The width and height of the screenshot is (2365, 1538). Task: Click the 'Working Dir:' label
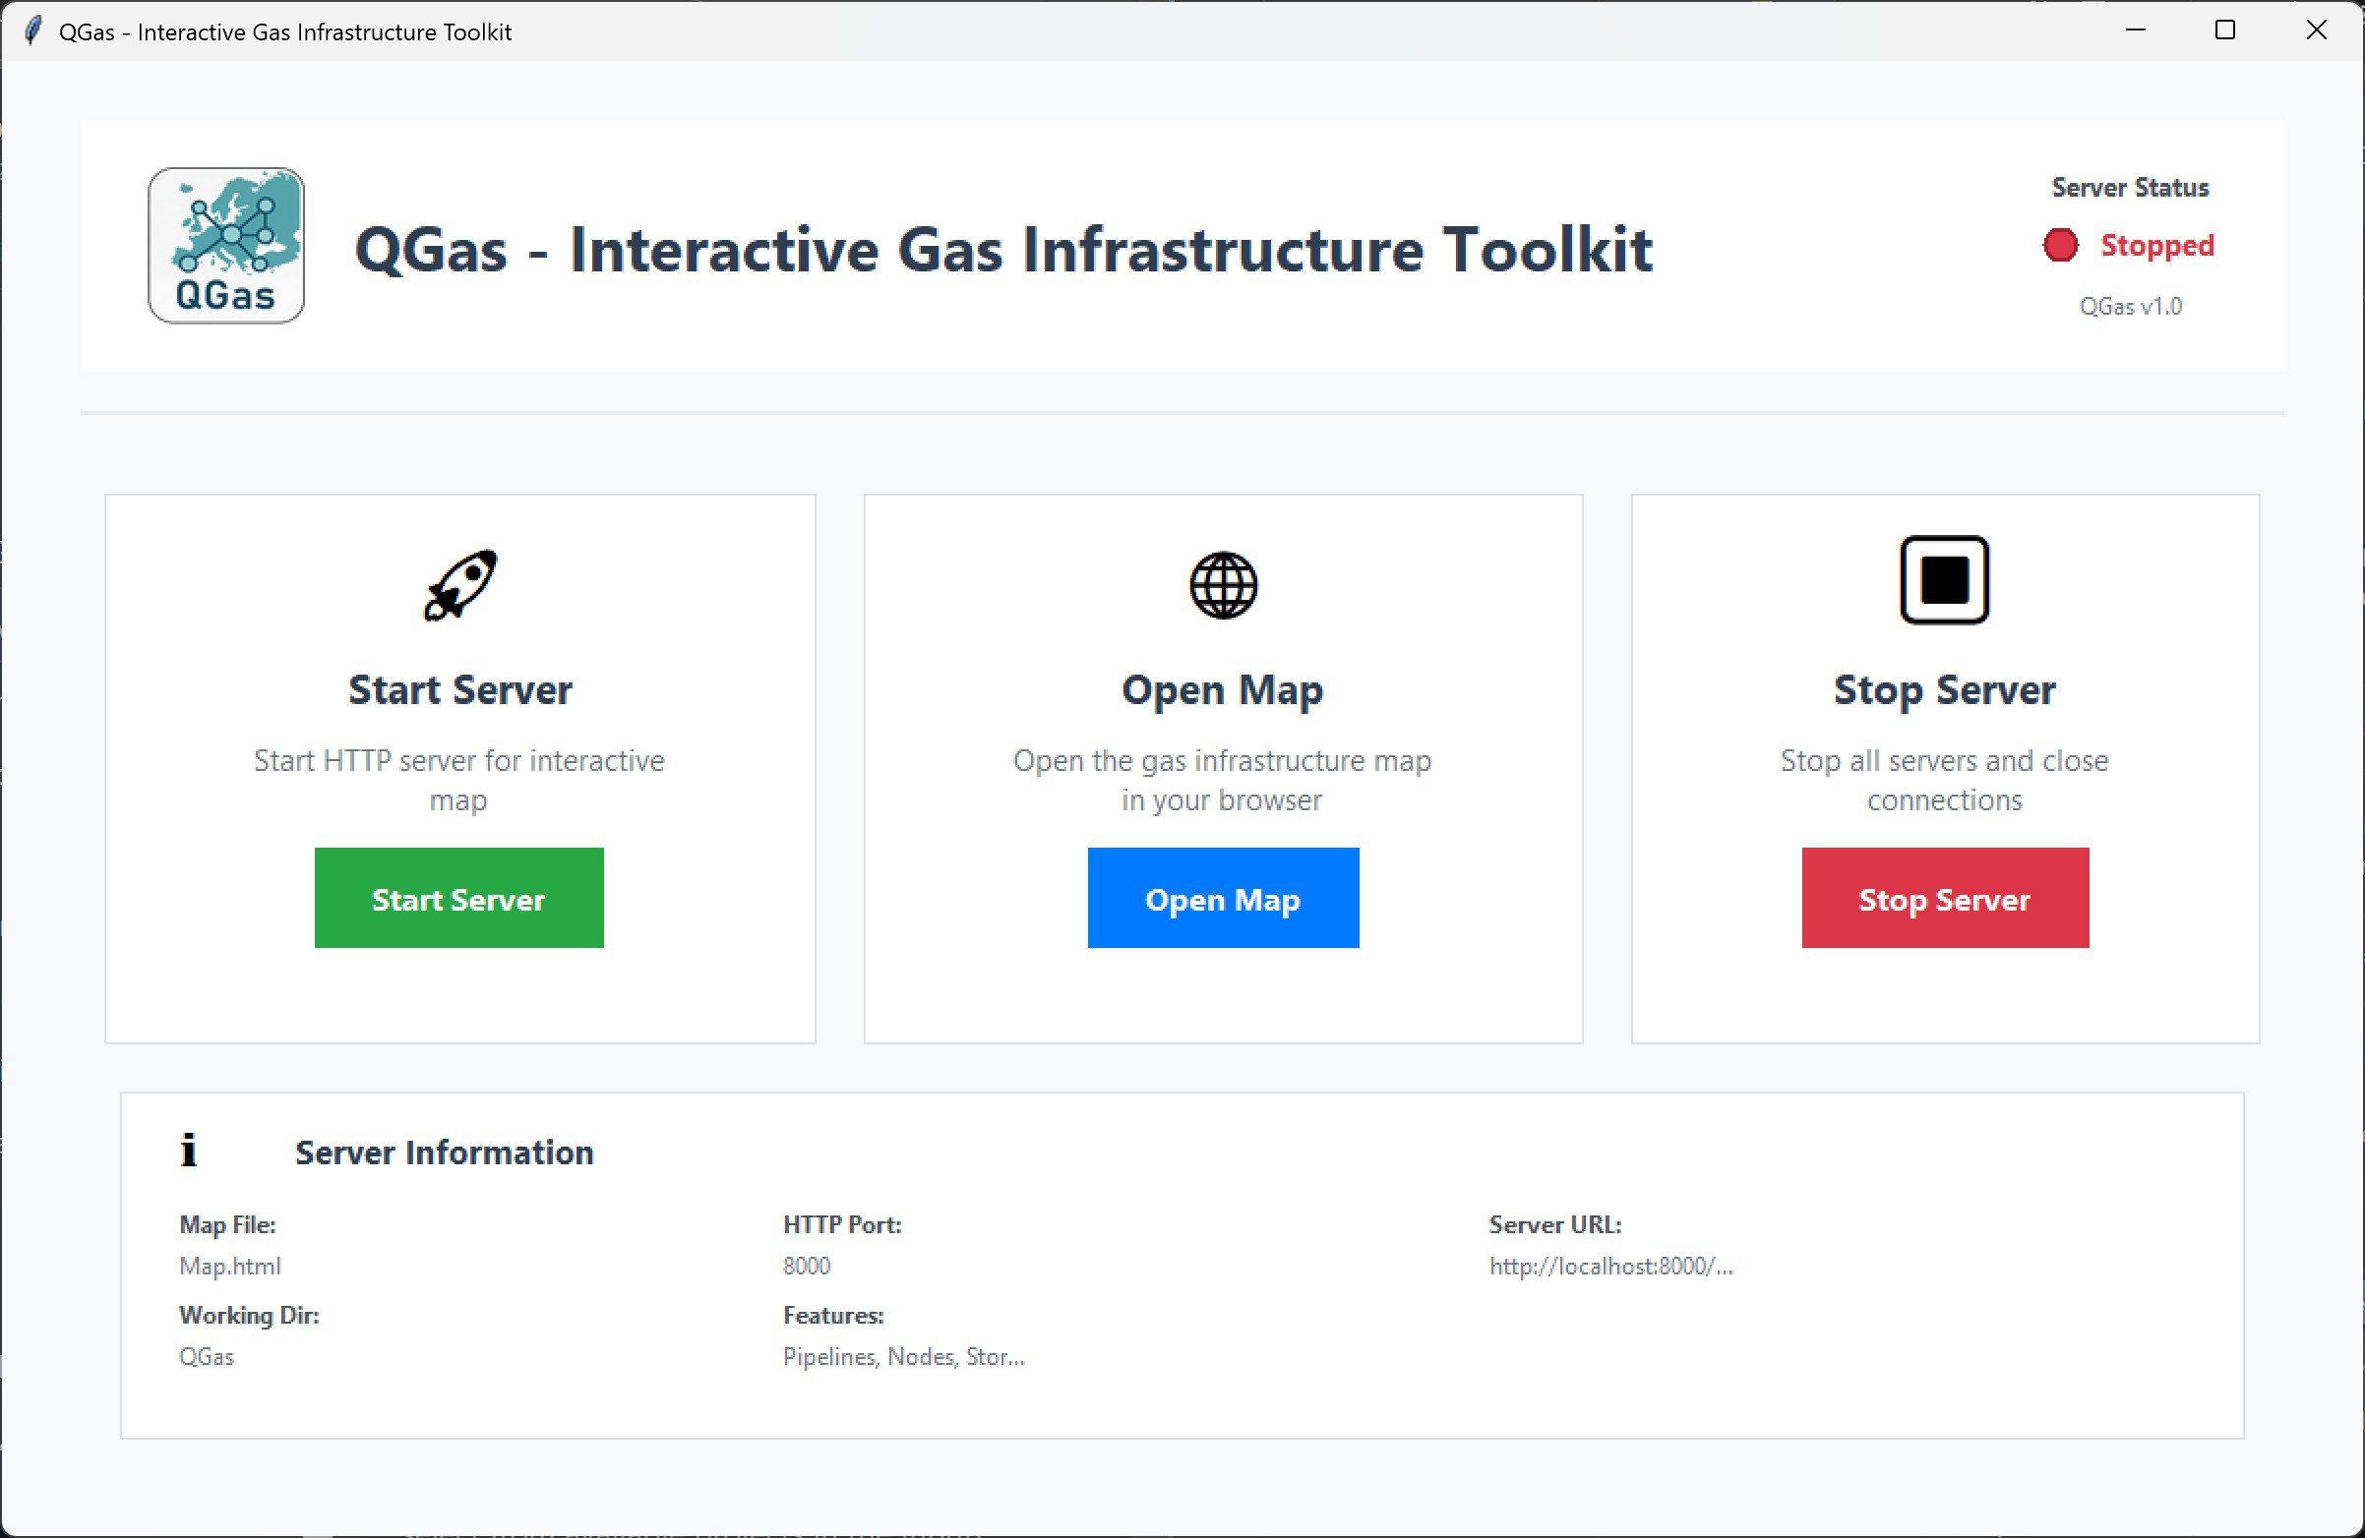point(250,1316)
